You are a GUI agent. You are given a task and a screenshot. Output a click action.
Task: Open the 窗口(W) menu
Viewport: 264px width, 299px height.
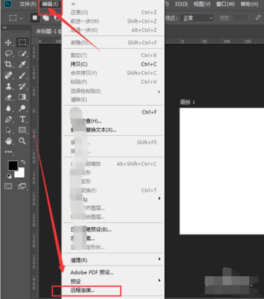click(226, 4)
